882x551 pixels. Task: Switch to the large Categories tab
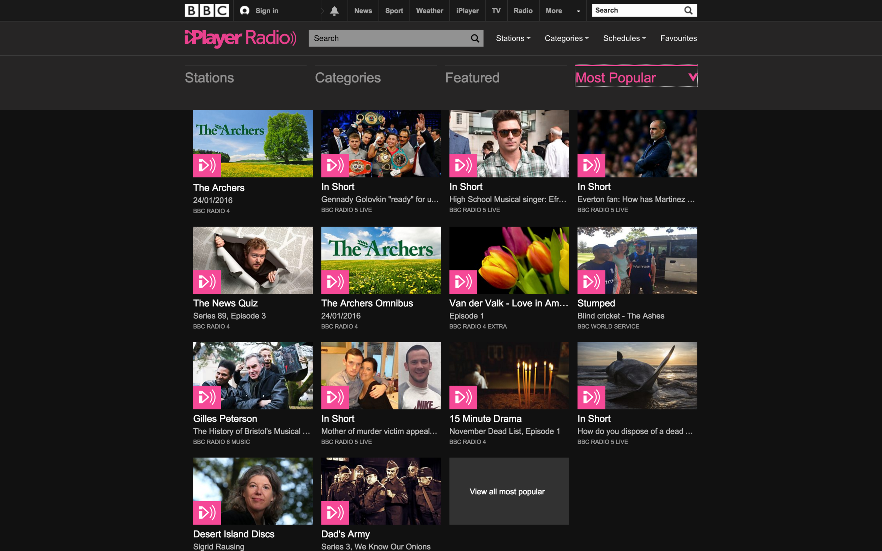tap(348, 78)
